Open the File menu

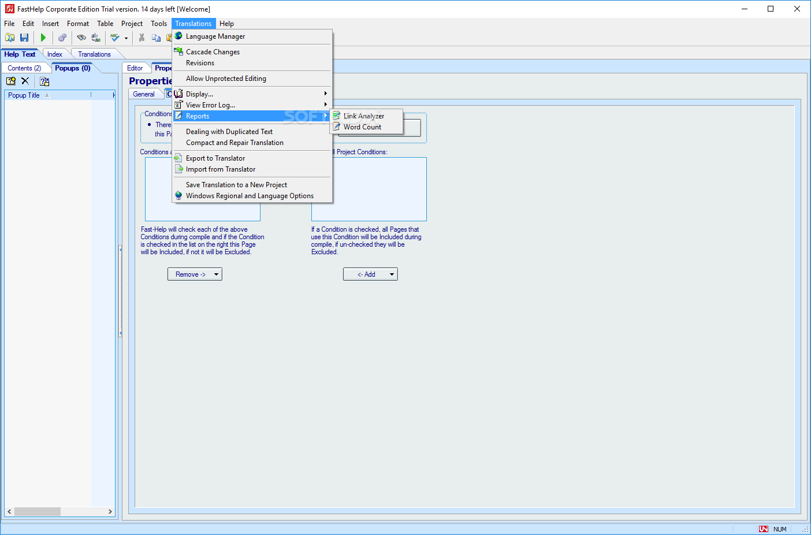point(9,24)
